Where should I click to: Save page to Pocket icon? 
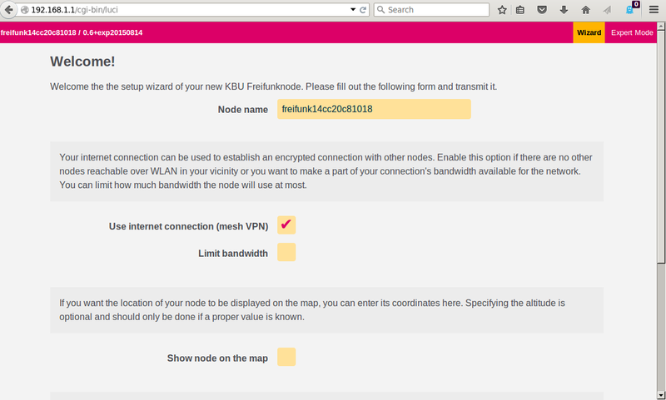click(x=542, y=10)
